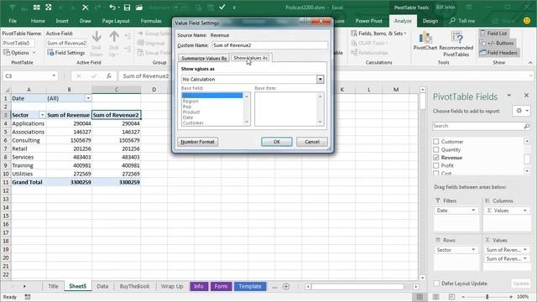
Task: Click the horizontal sheet scrollbar
Action: (357, 287)
